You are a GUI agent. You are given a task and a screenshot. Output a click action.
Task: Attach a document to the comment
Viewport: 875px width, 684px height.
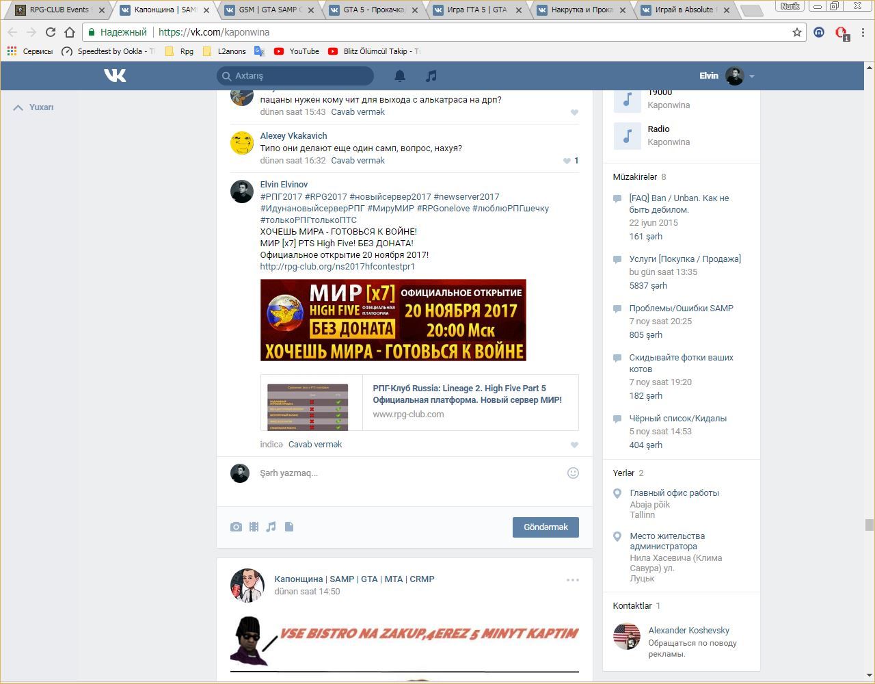coord(289,527)
